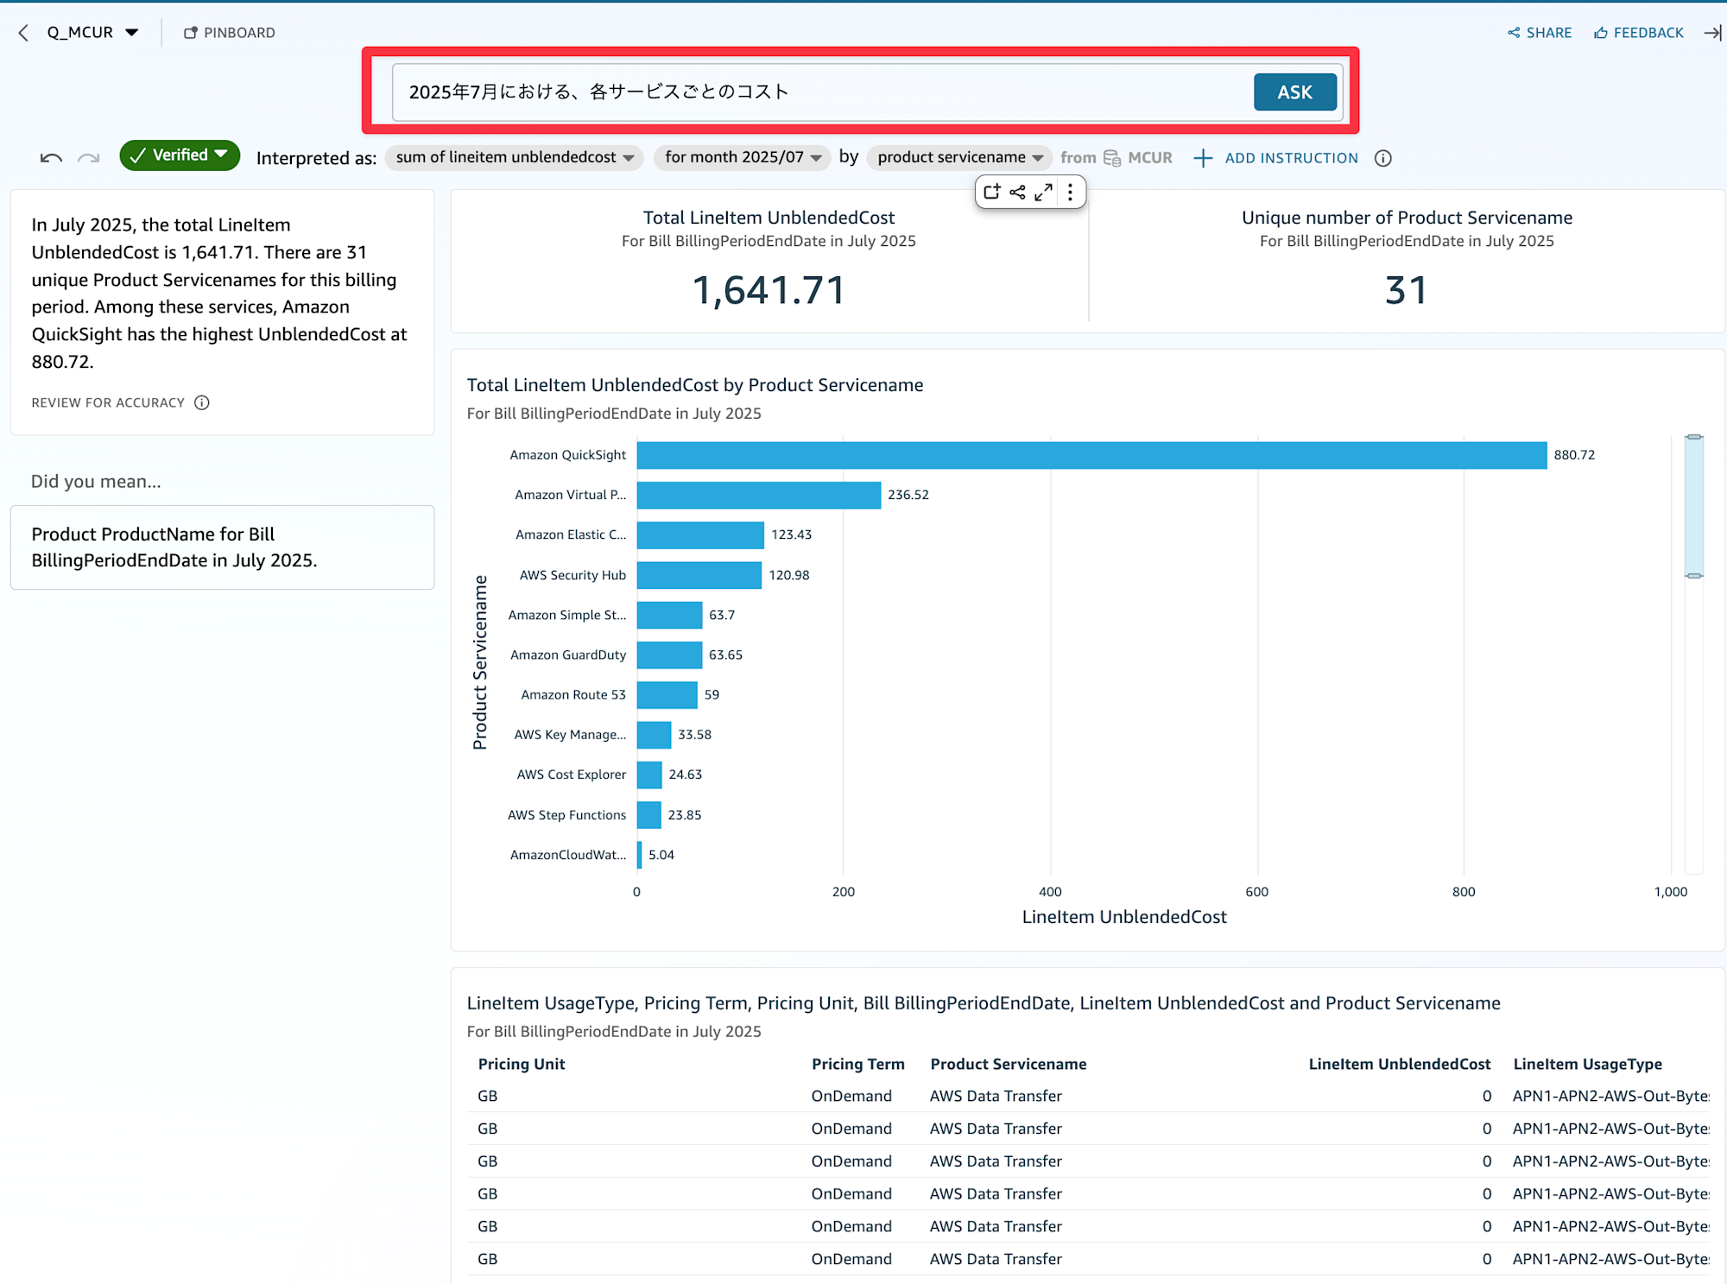Sort by the Pricing Unit column header

pyautogui.click(x=522, y=1064)
